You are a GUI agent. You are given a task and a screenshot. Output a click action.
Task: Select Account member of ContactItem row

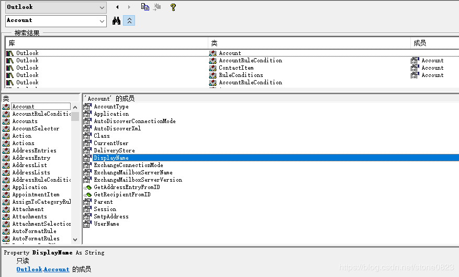coord(432,68)
